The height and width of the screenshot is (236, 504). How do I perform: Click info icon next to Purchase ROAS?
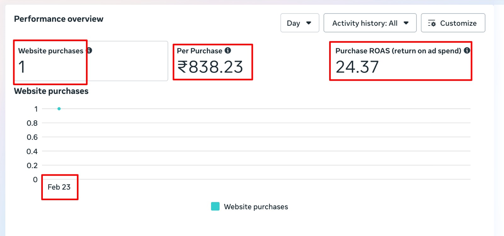coord(467,51)
